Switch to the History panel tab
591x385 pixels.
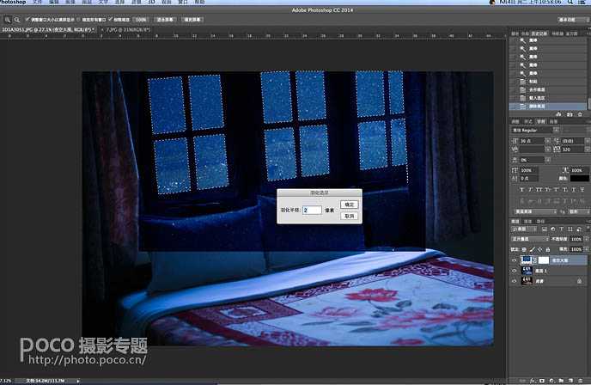pyautogui.click(x=539, y=34)
